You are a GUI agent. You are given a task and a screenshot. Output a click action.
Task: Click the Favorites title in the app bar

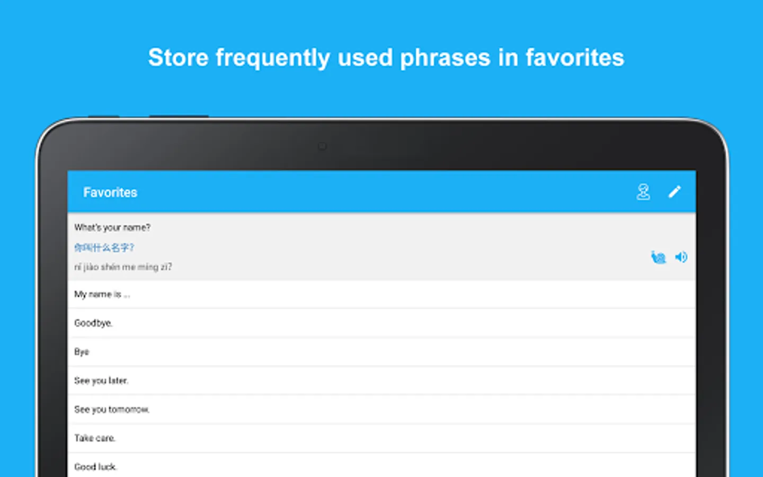coord(110,192)
